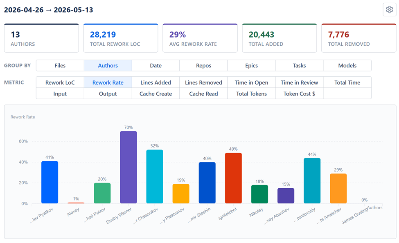Choose the Time in Review metric
Image resolution: width=399 pixels, height=243 pixels.
click(x=299, y=82)
